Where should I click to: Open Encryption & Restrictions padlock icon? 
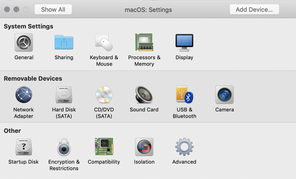coord(64,147)
